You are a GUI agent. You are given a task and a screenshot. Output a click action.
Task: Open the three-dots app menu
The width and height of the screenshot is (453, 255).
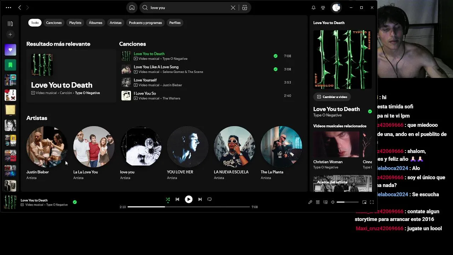coord(8,7)
